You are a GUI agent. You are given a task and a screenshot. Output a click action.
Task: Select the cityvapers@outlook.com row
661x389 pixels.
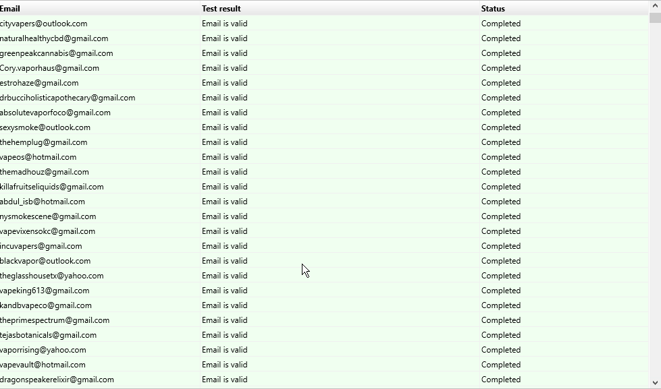pyautogui.click(x=44, y=24)
